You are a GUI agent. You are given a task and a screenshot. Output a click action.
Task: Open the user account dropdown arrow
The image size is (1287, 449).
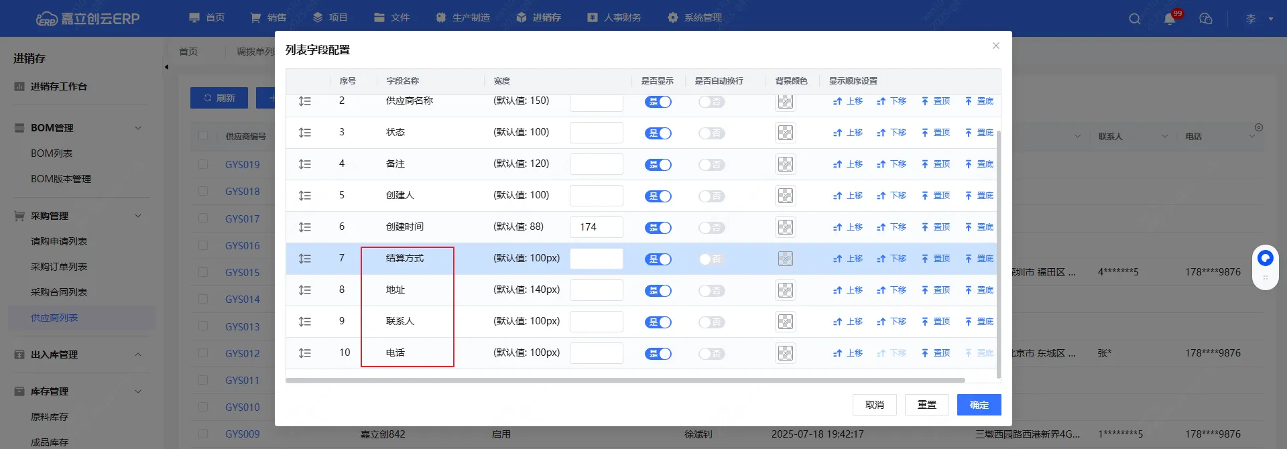1270,19
